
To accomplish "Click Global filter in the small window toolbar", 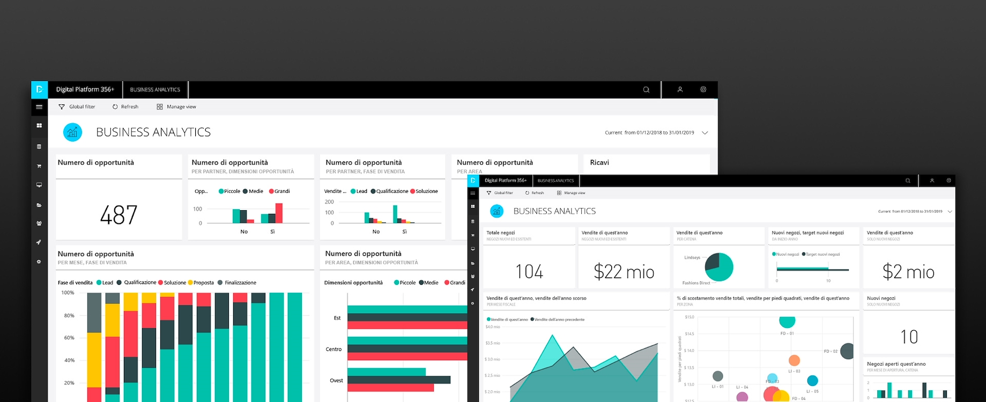I will (x=500, y=193).
